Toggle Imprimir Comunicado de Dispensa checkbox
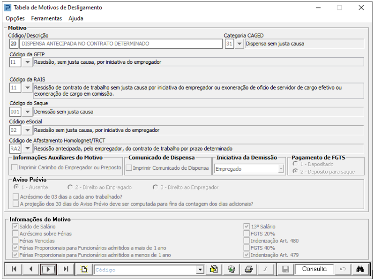Screen dimensions: 374x280 tap(129, 168)
